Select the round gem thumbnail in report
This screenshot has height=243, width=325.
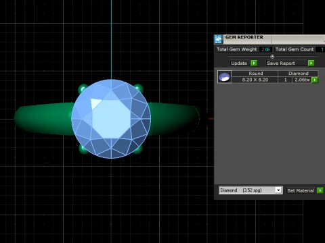[x=224, y=77]
